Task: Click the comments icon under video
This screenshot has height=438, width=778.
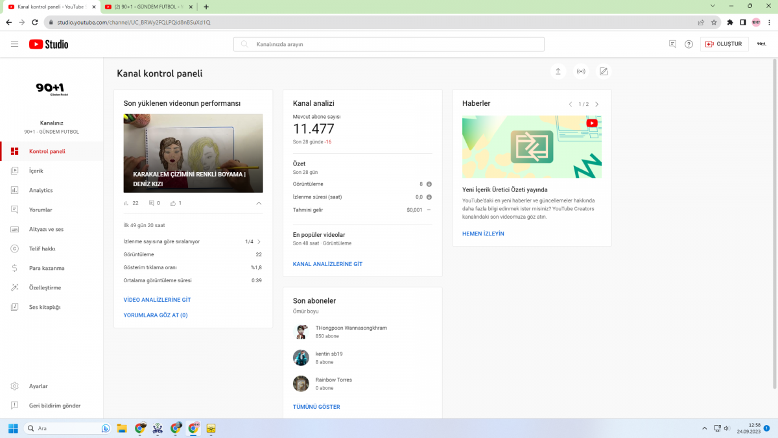Action: tap(151, 203)
